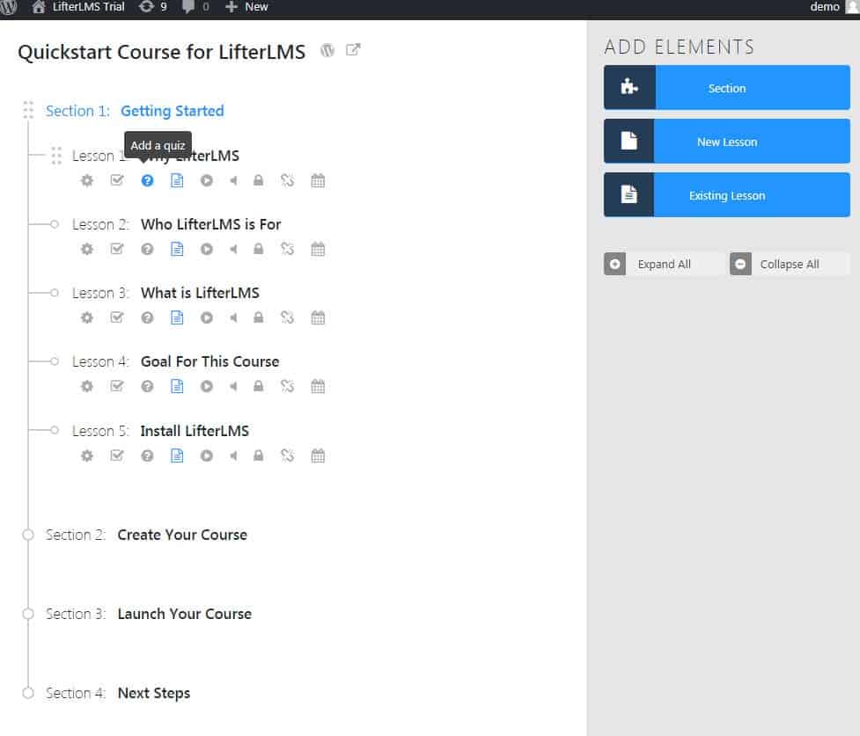
Task: Click the checkmark icon for Install LifterLMS
Action: click(117, 455)
